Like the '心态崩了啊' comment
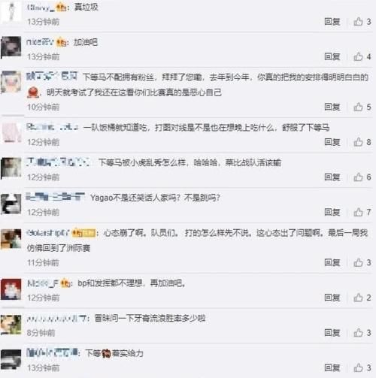 pos(358,262)
